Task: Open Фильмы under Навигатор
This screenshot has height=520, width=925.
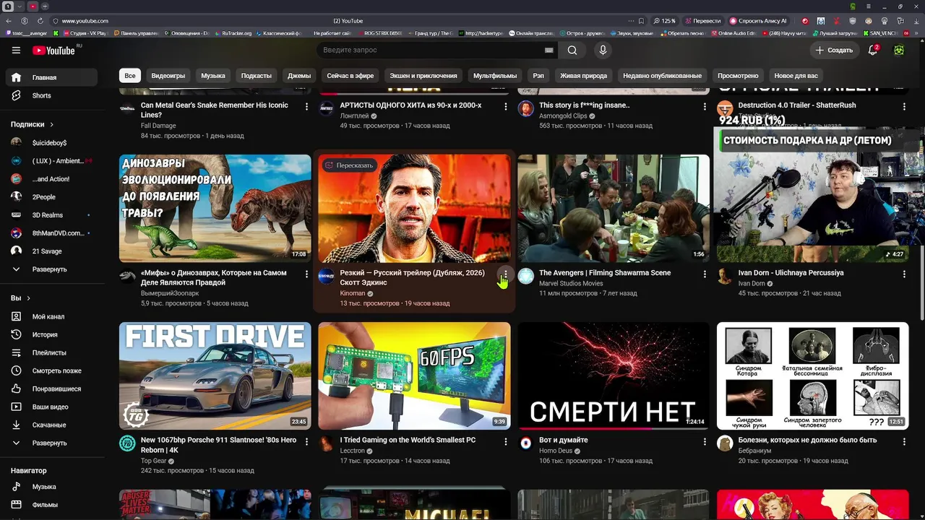Action: click(x=51, y=505)
